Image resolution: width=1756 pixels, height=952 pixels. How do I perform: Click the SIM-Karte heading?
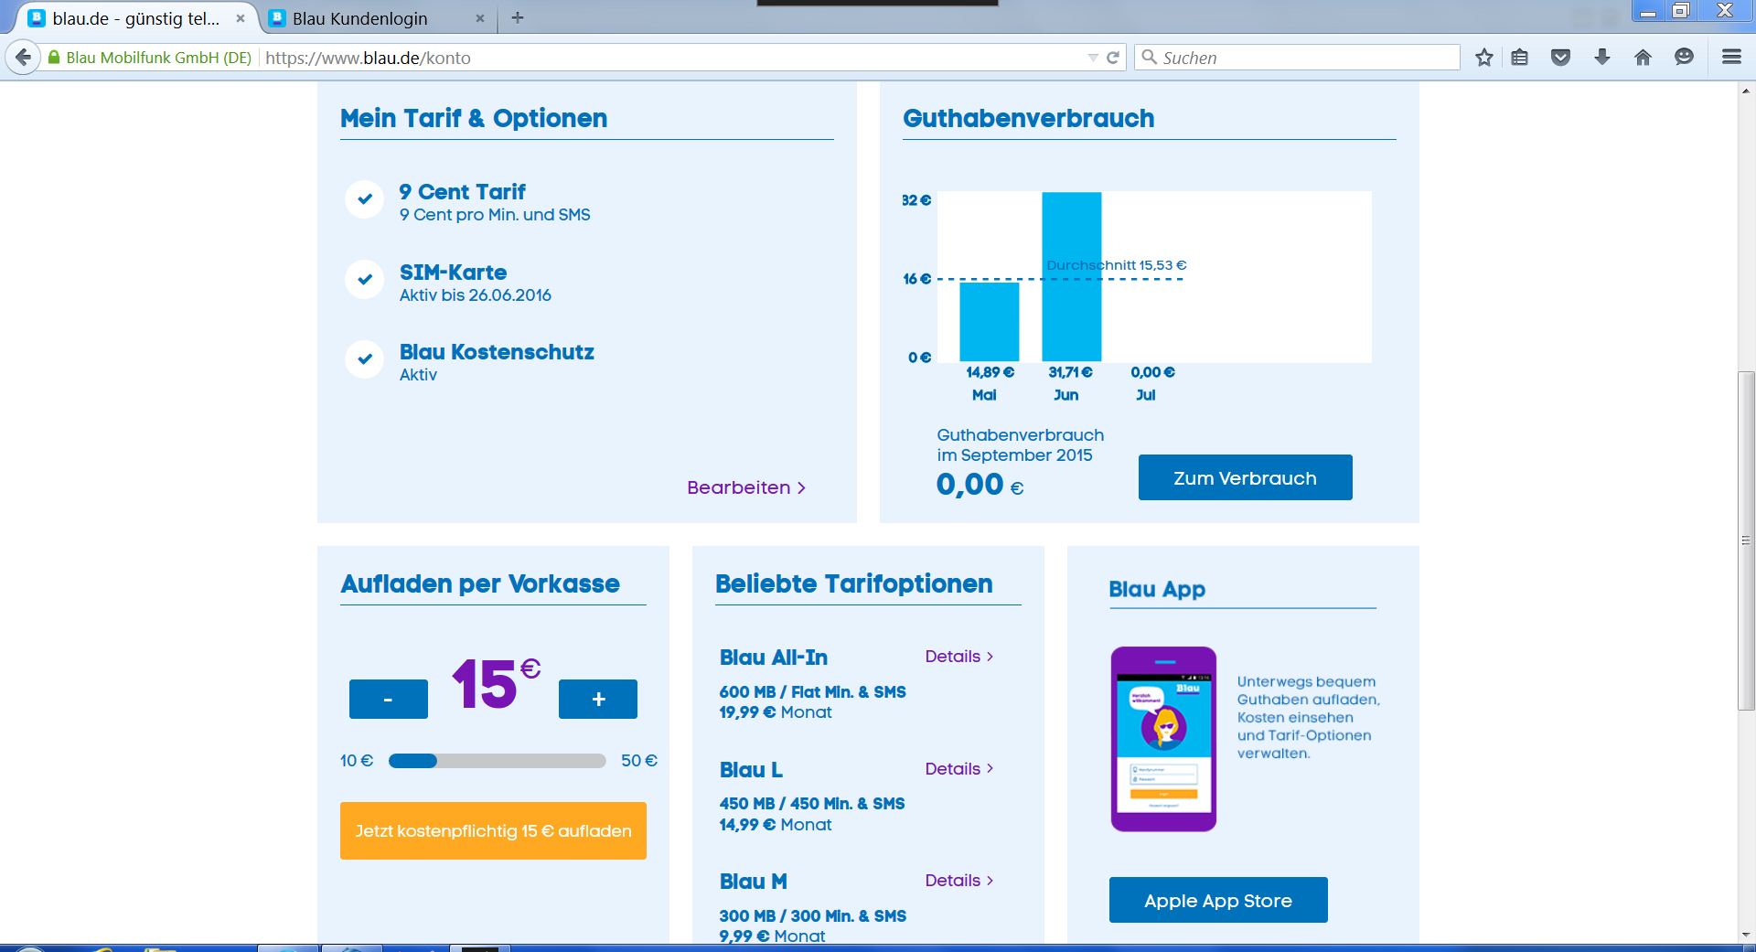tap(453, 273)
